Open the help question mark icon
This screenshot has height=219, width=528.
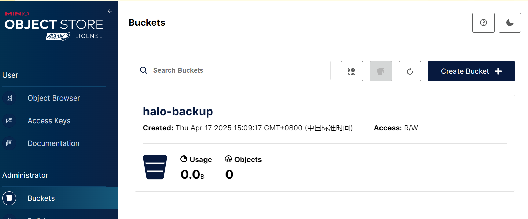click(483, 23)
